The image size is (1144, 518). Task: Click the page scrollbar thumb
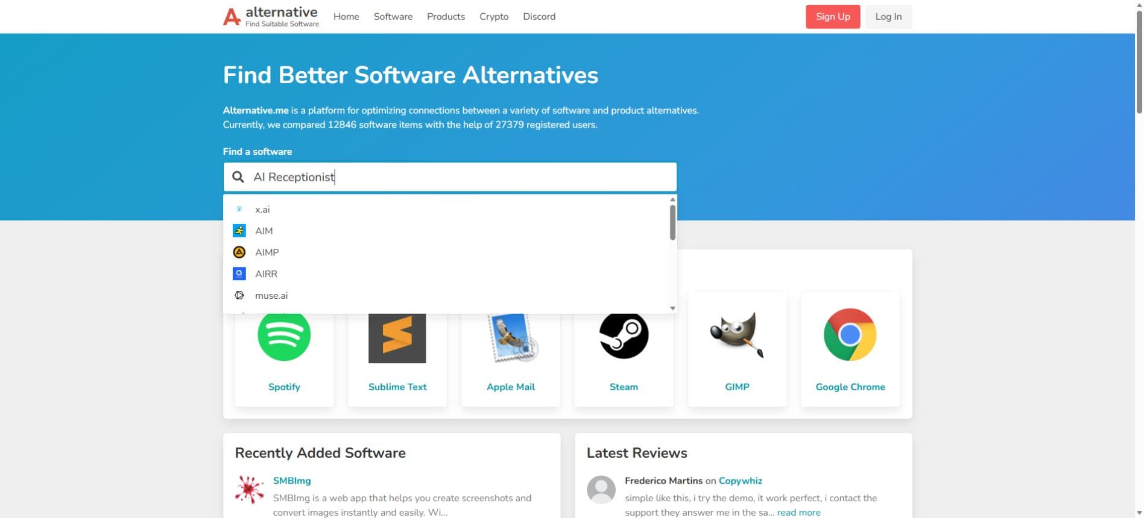point(1139,61)
